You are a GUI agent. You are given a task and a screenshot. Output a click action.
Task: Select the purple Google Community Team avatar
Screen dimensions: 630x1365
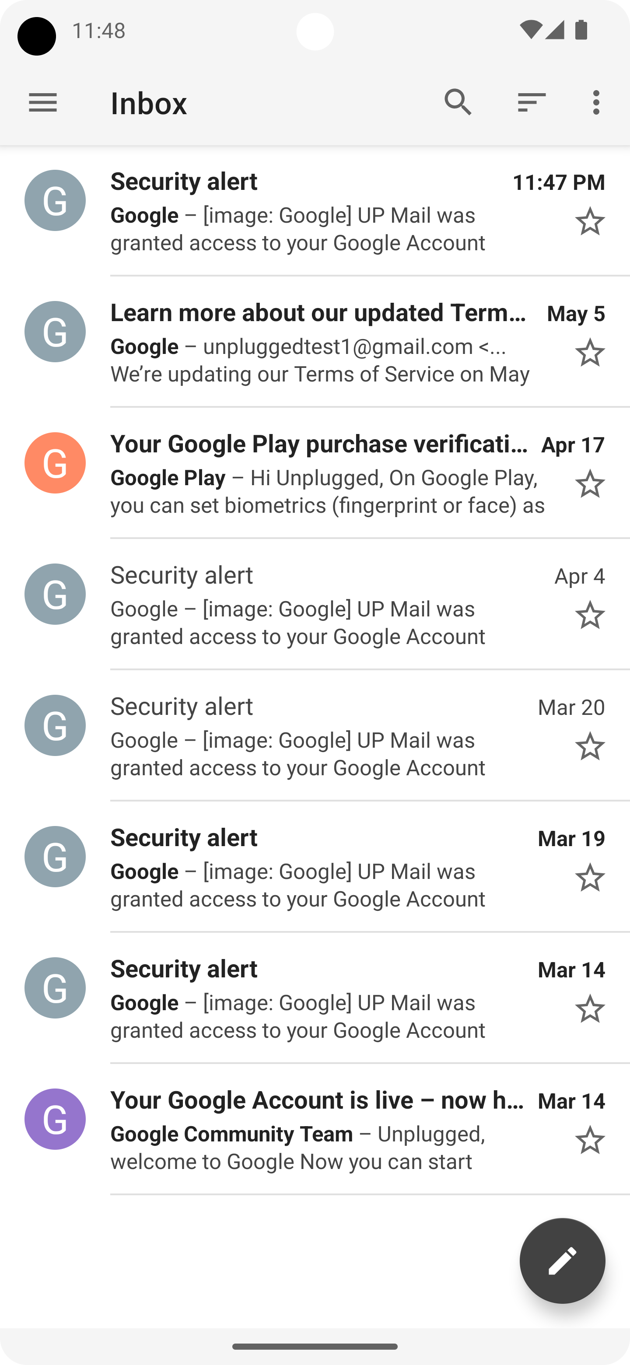[x=55, y=1119]
